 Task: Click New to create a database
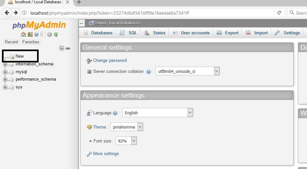(x=19, y=56)
